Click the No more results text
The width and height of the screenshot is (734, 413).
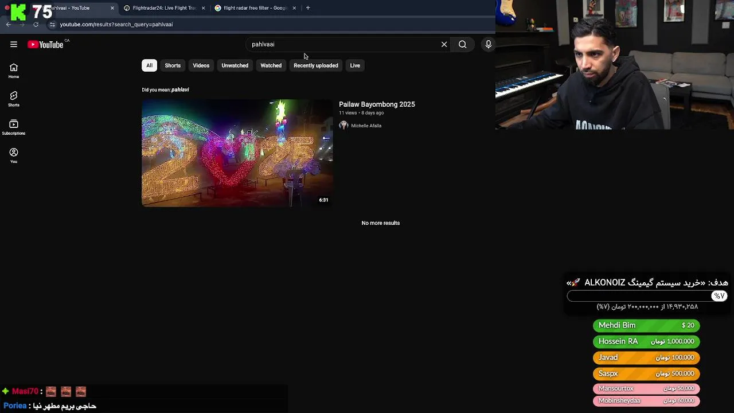tap(381, 223)
